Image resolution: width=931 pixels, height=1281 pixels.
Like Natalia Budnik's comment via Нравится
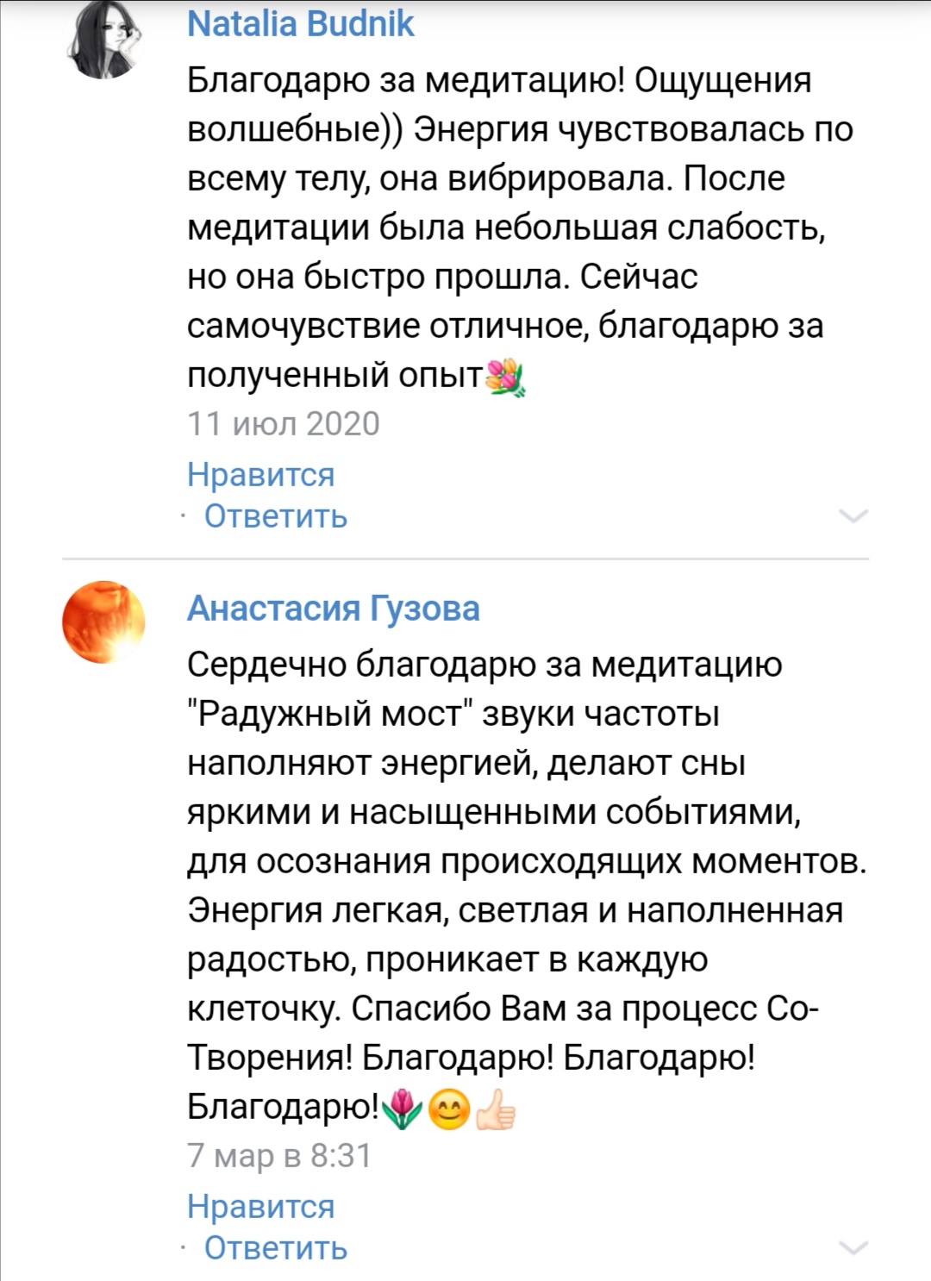(261, 474)
